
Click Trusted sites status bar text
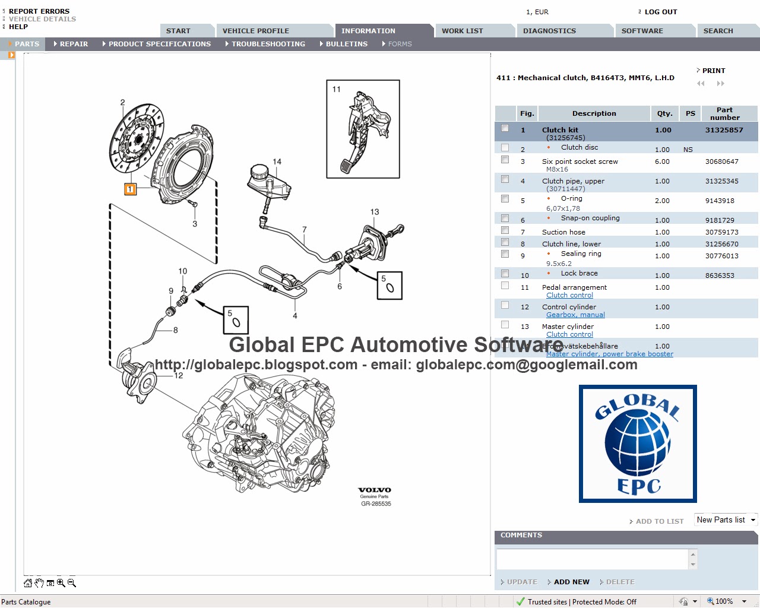pos(547,601)
